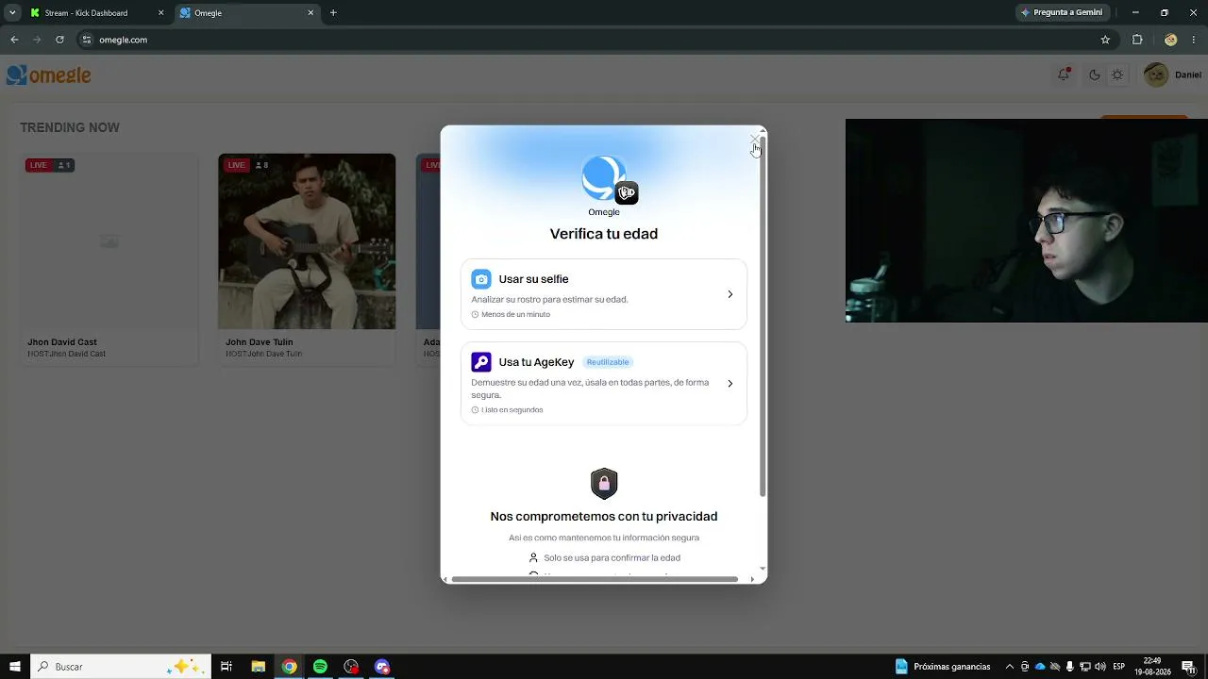Close the Omegle browser tab

pos(310,13)
